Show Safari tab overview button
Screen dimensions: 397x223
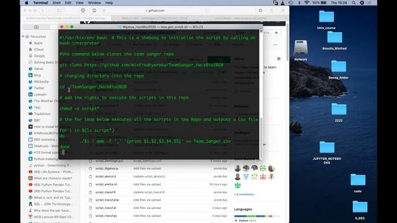pyautogui.click(x=283, y=11)
